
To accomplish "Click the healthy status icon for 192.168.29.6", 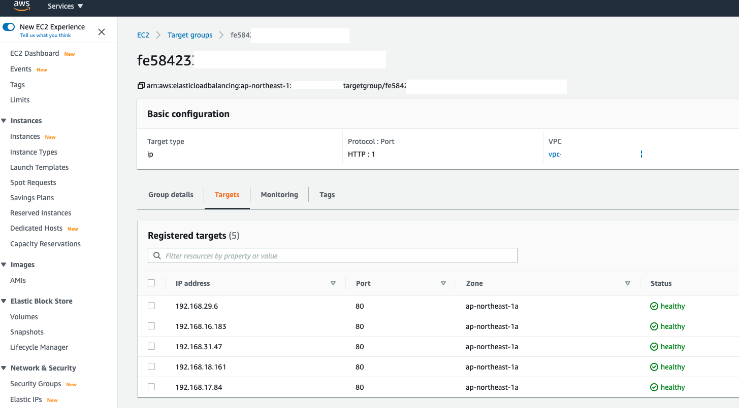I will pyautogui.click(x=654, y=306).
